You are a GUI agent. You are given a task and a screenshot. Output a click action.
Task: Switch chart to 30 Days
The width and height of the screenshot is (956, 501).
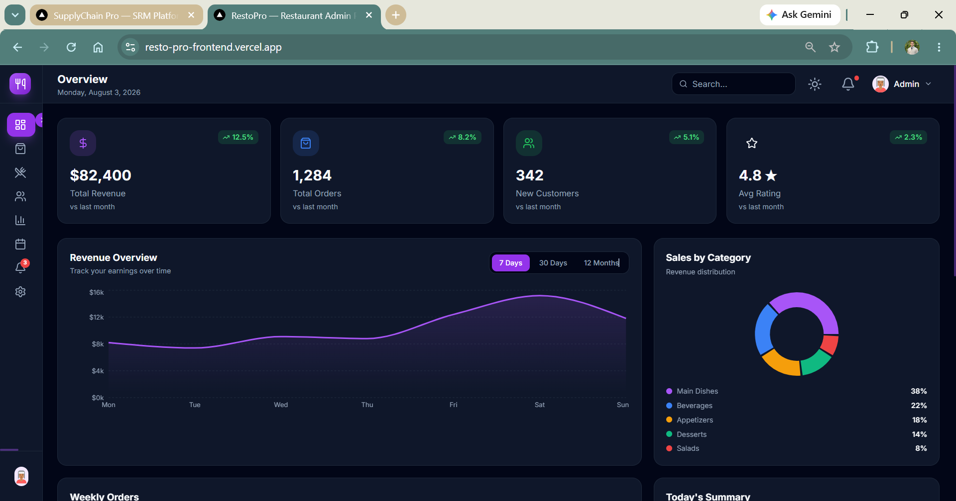(553, 263)
